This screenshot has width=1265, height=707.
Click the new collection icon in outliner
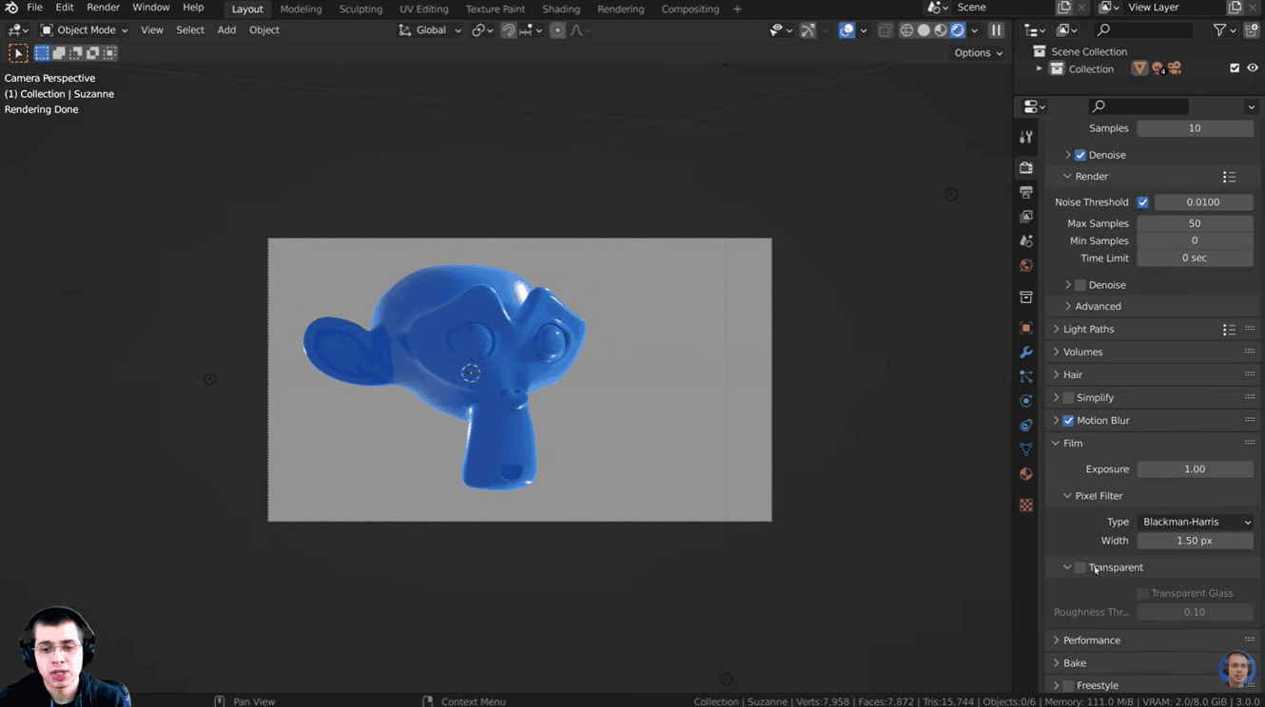tap(1252, 30)
